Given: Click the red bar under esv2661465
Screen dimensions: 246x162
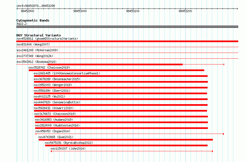Looking at the screenshot, I should [x=121, y=76].
